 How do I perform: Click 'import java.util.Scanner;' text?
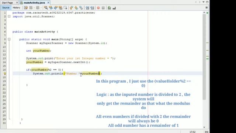coord(34,16)
